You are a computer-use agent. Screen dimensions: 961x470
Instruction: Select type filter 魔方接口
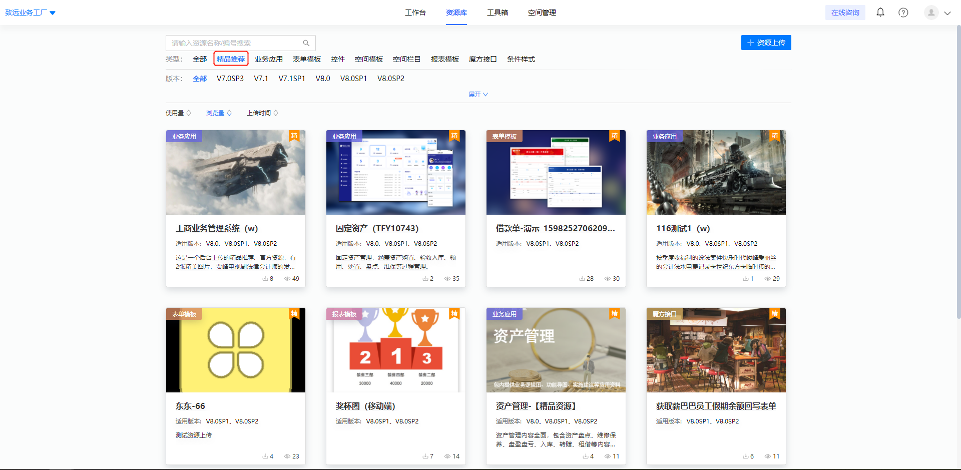point(483,59)
